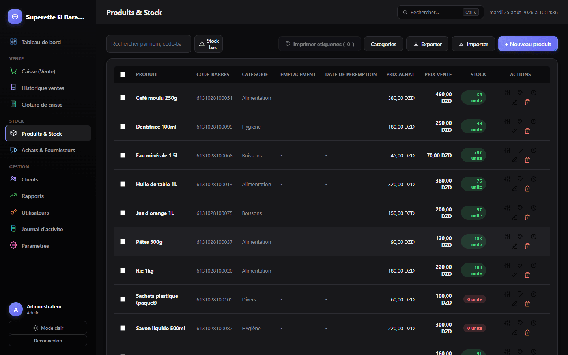This screenshot has width=568, height=355.
Task: Open stock adjustment sliders for Eau minérale 1.5L
Action: coord(507,150)
